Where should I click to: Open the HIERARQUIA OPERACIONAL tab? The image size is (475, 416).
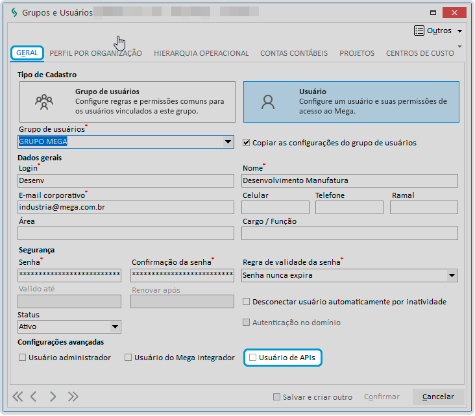tap(201, 53)
